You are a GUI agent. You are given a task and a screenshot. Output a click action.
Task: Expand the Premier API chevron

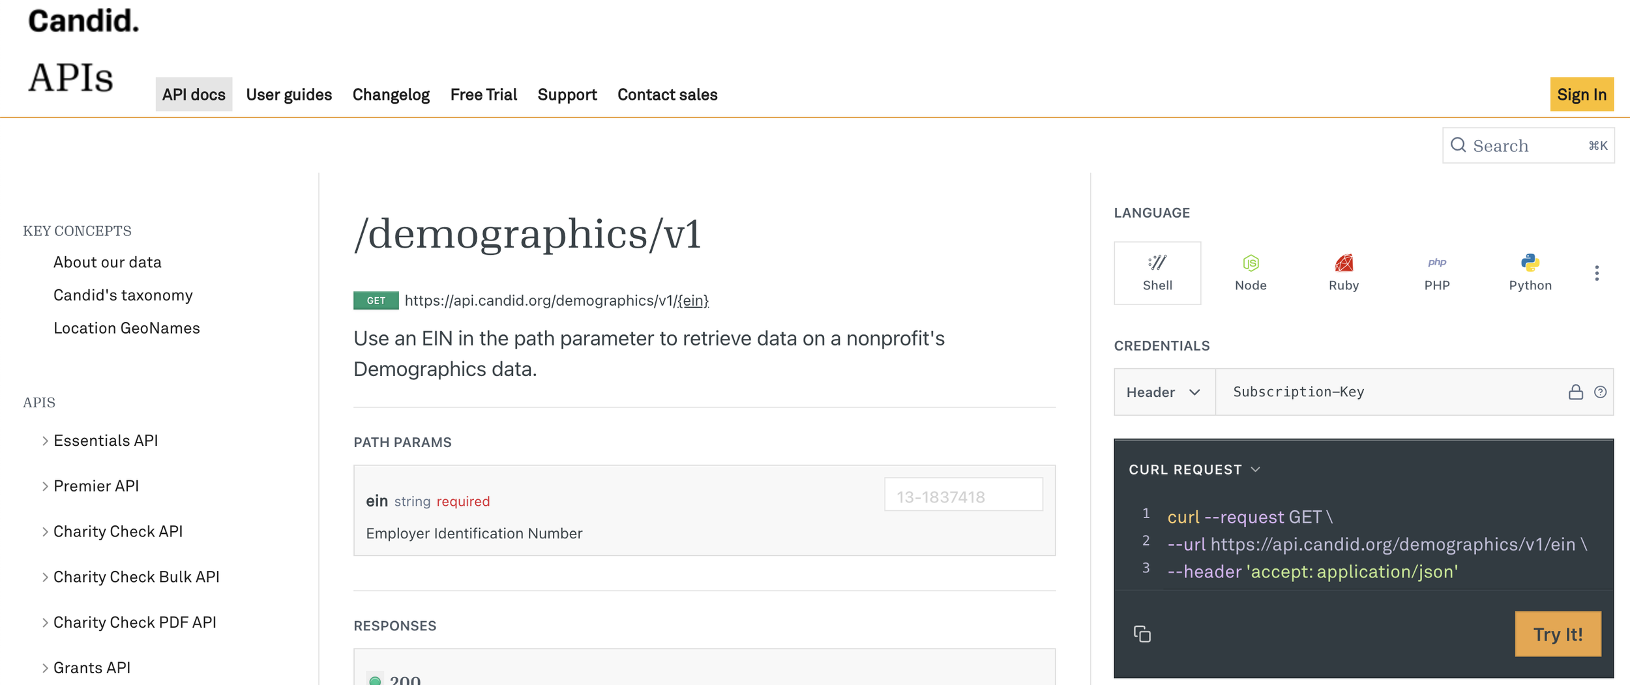coord(45,486)
